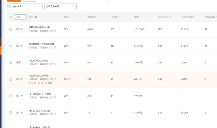Click help icon in 男_40-49岁_公务员 row
The height and width of the screenshot is (128, 217).
coord(55,64)
